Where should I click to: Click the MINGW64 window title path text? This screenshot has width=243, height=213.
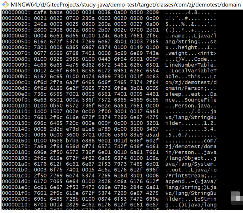coord(126,5)
